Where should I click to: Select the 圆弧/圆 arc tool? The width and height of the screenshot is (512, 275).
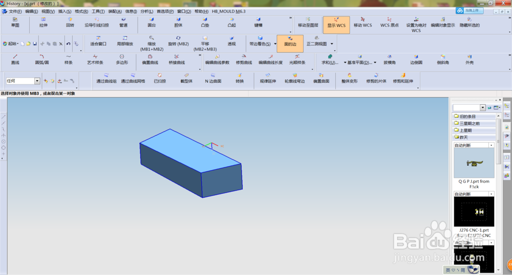tap(42, 60)
